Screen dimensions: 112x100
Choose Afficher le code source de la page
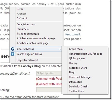tap(36, 38)
